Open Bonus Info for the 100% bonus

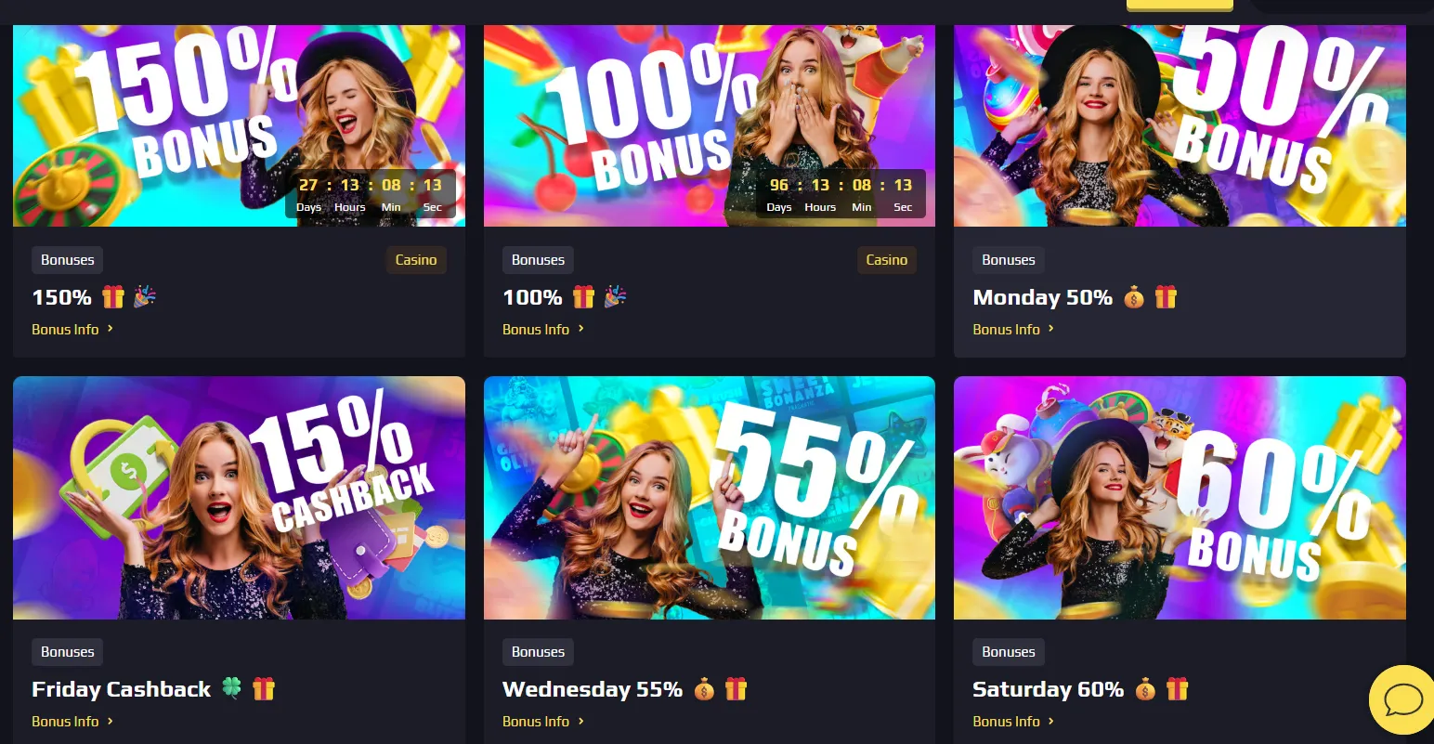(536, 330)
